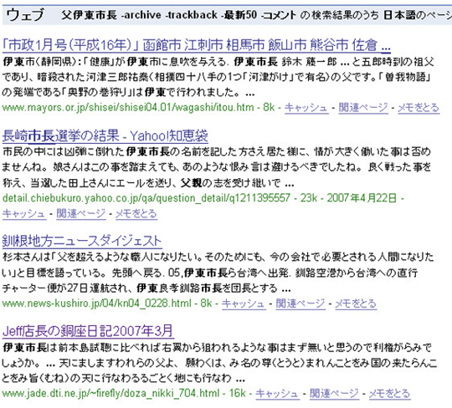Image resolution: width=452 pixels, height=408 pixels.
Task: Click メモをとる link for mayors.or.jp result
Action: pos(419,108)
